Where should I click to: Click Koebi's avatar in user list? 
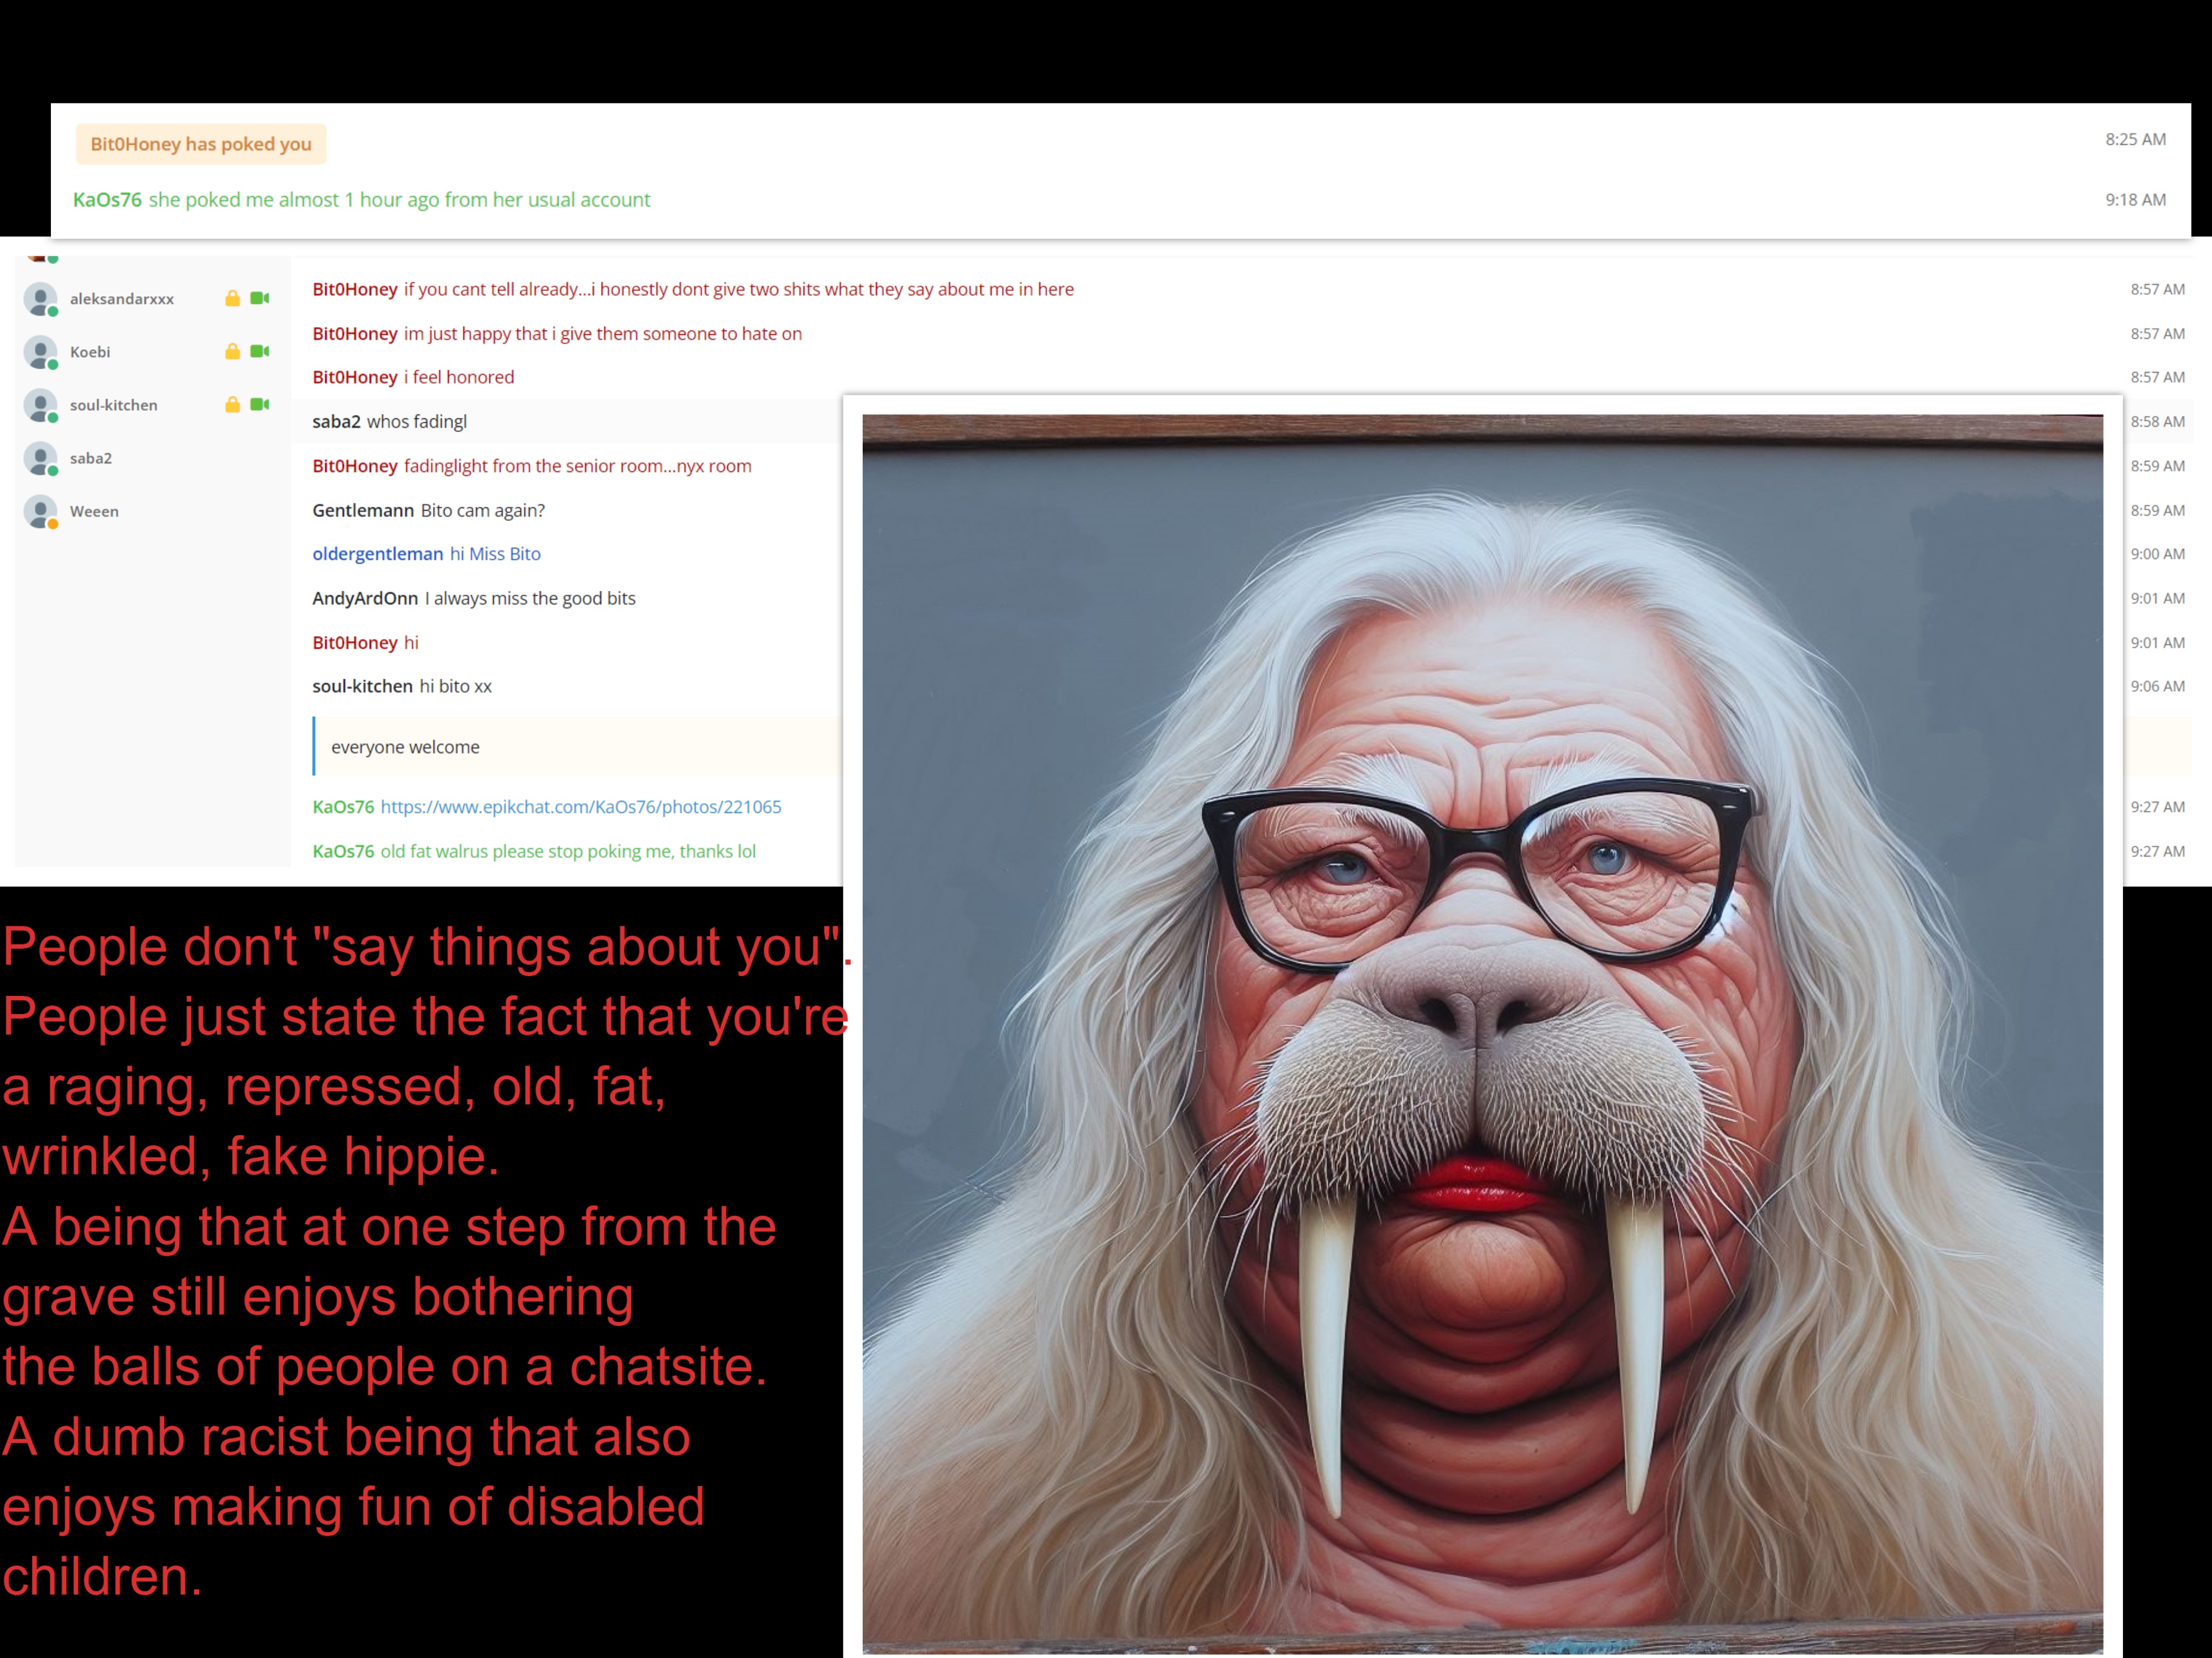[41, 352]
